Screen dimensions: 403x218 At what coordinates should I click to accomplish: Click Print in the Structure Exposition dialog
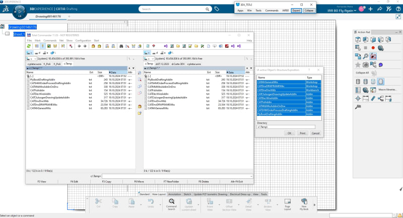click(303, 133)
